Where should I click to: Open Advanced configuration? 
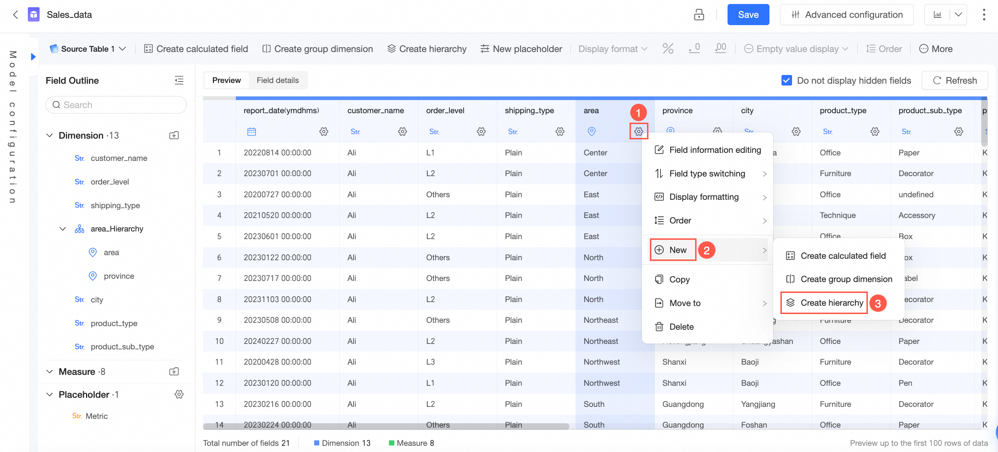[846, 15]
